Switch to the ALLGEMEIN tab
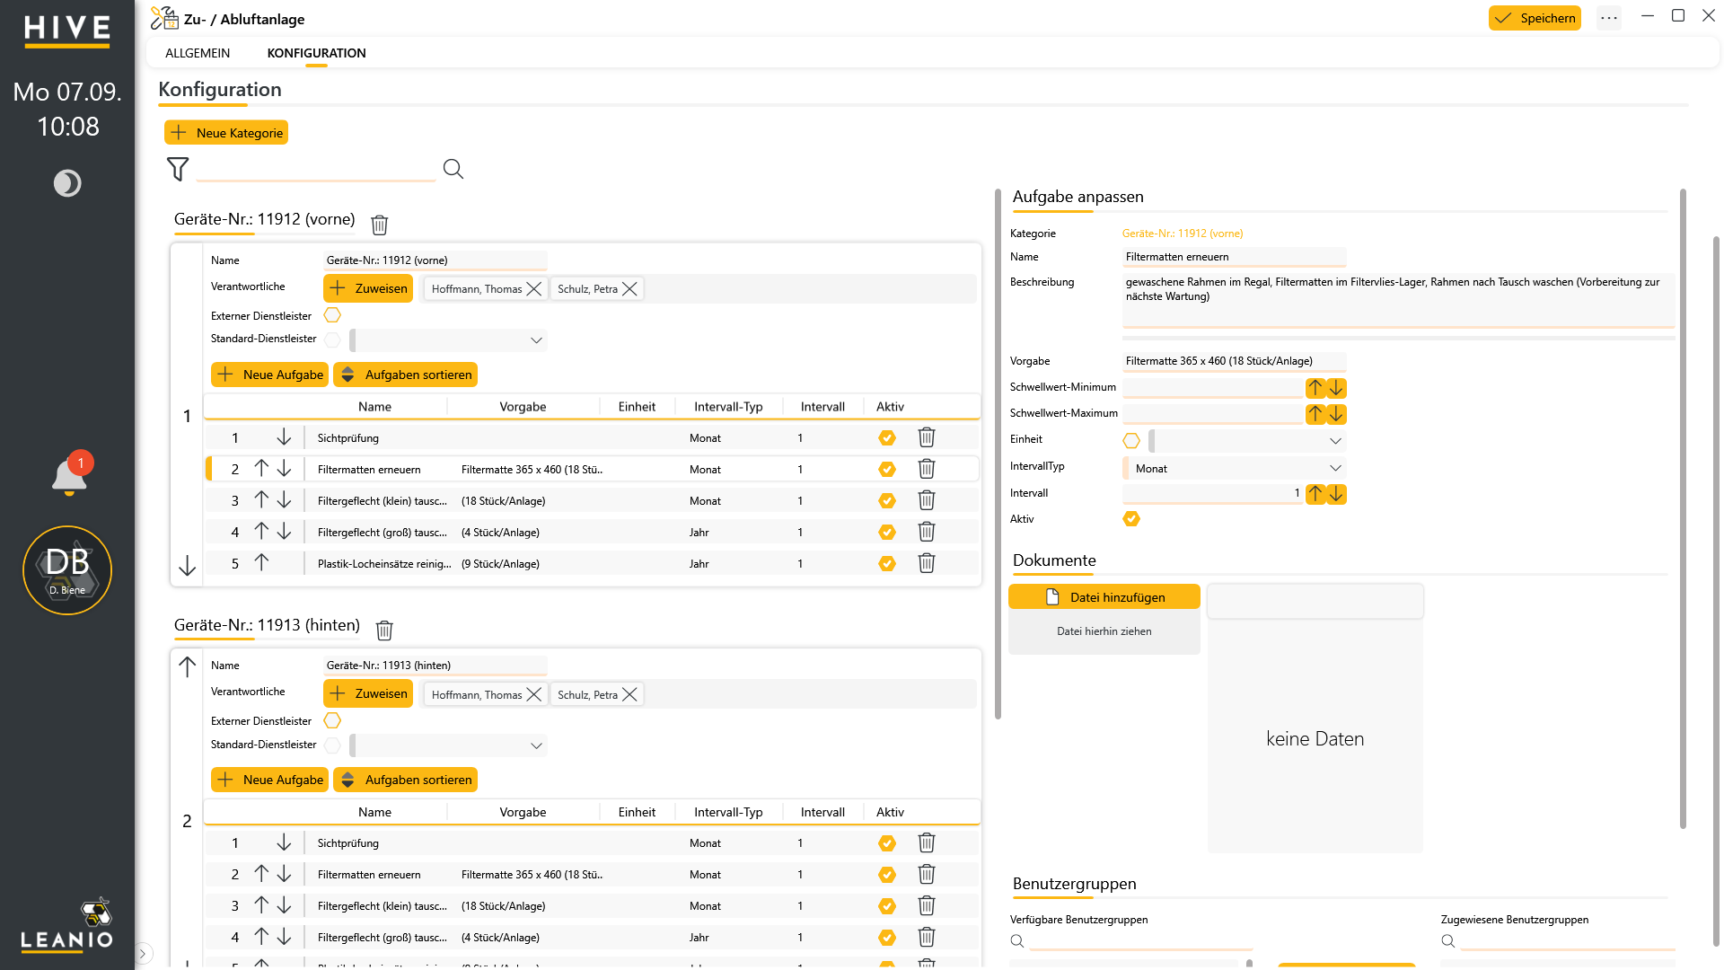1724x970 pixels. (198, 53)
